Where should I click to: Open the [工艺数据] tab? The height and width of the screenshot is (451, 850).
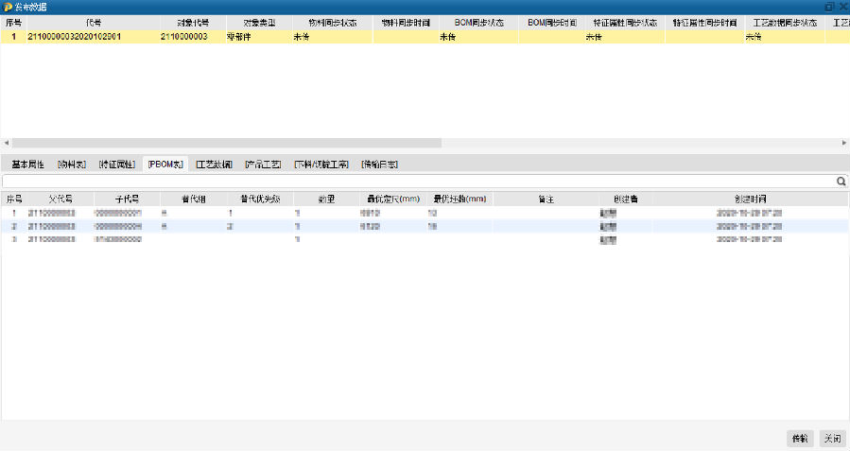point(215,164)
